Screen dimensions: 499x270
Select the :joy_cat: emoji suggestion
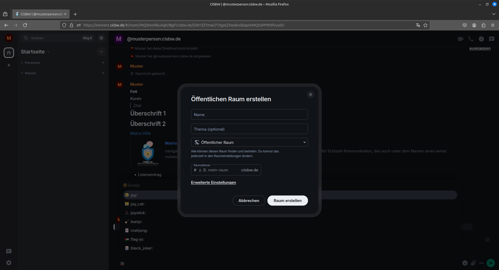point(137,204)
